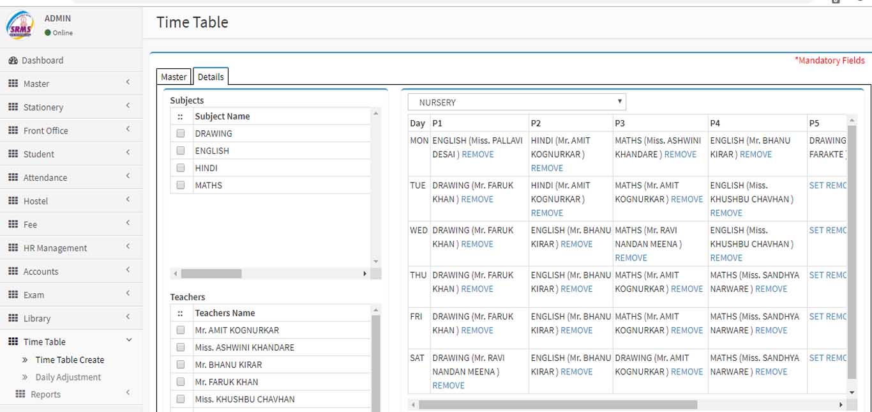Click the grid icon next to Hostel
The height and width of the screenshot is (412, 872).
(x=13, y=201)
